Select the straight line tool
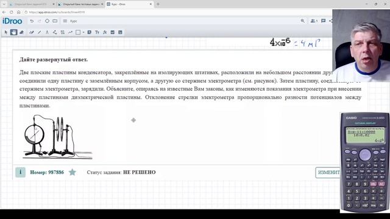Image resolution: width=390 pixels, height=219 pixels. [x=39, y=32]
